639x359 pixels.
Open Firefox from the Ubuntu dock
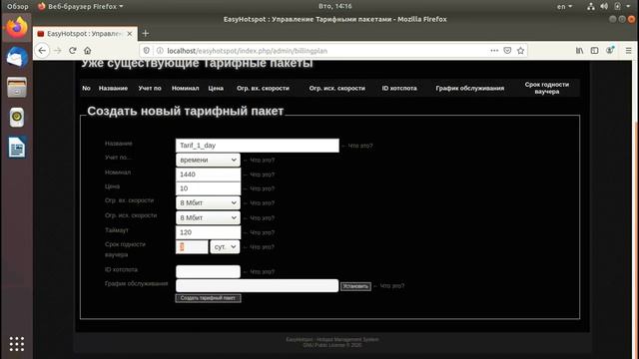tap(17, 28)
